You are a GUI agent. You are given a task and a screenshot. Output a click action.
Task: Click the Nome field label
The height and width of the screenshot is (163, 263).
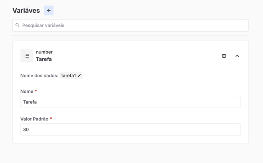pos(27,91)
